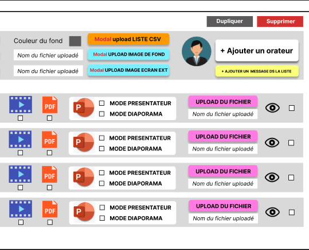Click the speaker avatar picture
Image resolution: width=309 pixels, height=250 pixels.
pos(196,51)
